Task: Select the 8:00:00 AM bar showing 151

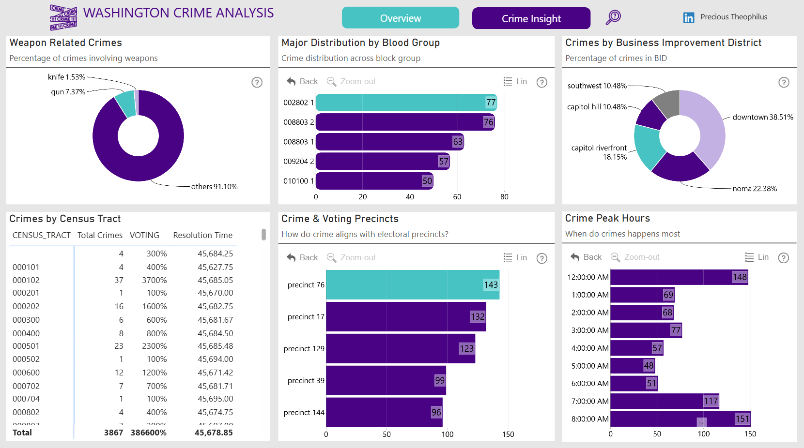Action: click(681, 419)
